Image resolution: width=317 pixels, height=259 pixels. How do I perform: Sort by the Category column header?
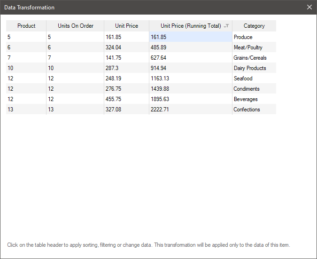click(x=254, y=26)
